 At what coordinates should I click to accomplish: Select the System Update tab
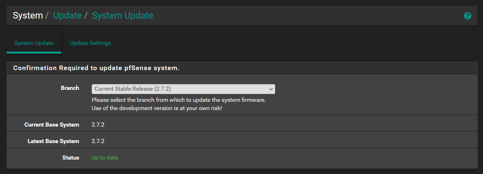coord(34,43)
